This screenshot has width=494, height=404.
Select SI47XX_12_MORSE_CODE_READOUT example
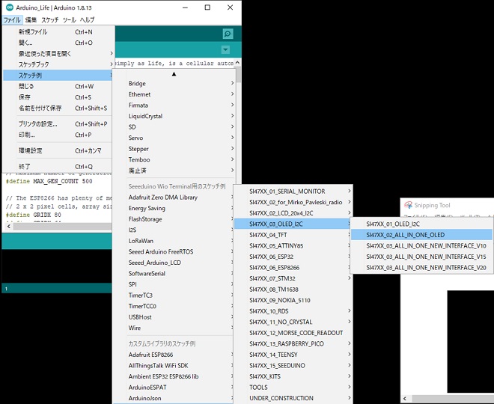293,332
